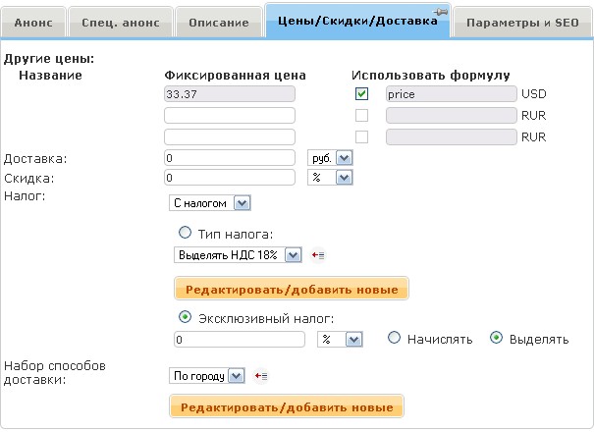Click the tax Редактировать/добавить новые button
Viewport: 594px width, 432px height.
[x=292, y=289]
